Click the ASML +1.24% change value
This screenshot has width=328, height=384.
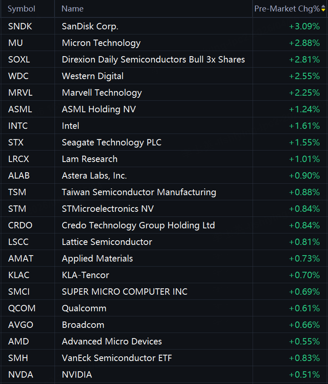(304, 109)
